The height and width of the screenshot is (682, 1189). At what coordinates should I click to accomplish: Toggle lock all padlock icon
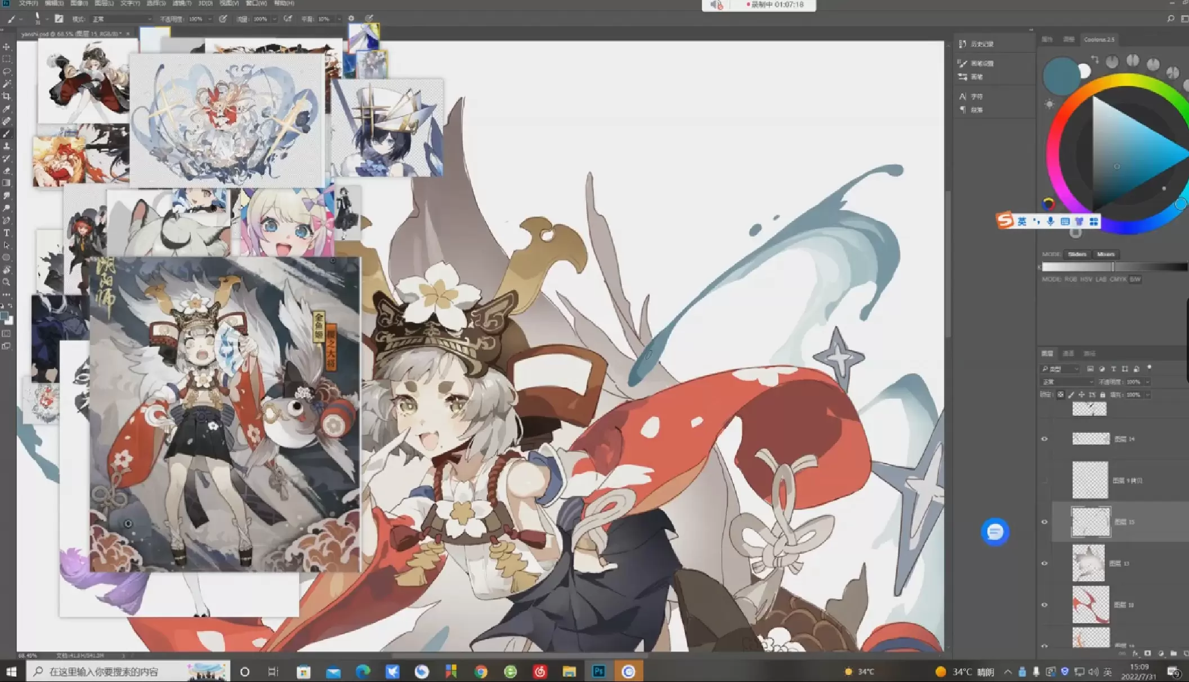pyautogui.click(x=1102, y=394)
